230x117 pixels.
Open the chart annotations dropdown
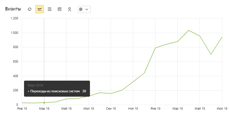[84, 9]
